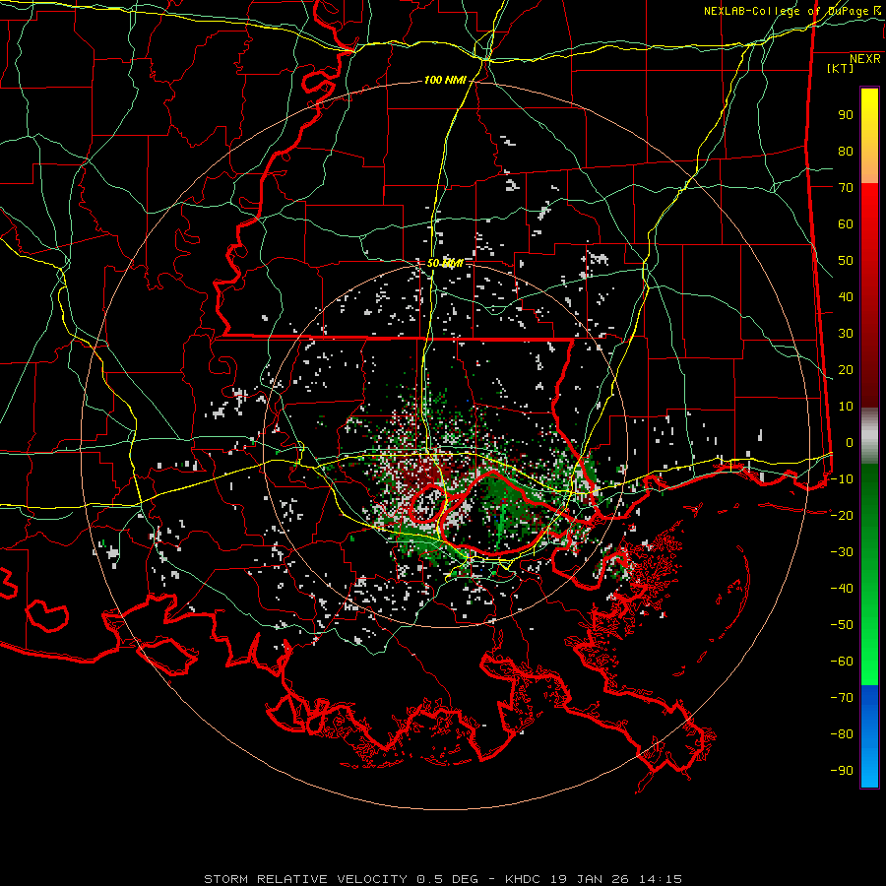
Task: Click the gray zero segment of the velocity scale
Action: tap(869, 435)
